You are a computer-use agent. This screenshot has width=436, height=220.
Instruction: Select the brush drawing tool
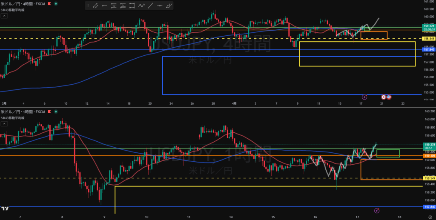(169, 6)
